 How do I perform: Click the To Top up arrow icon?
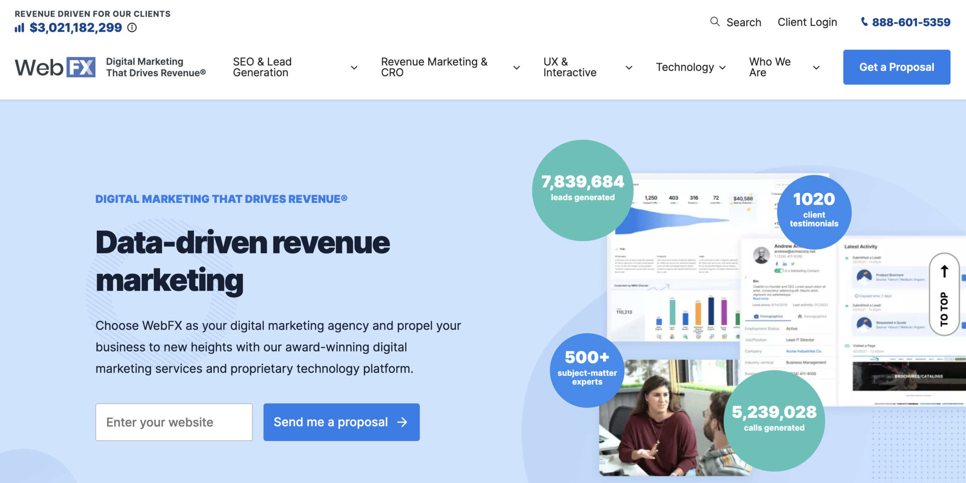[x=944, y=271]
